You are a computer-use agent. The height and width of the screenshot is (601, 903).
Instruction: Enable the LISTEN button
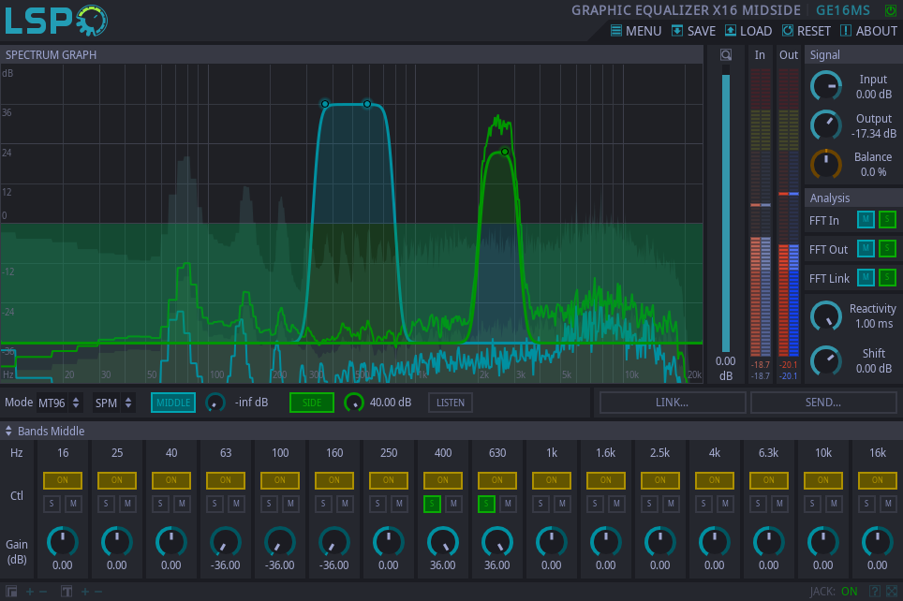451,403
